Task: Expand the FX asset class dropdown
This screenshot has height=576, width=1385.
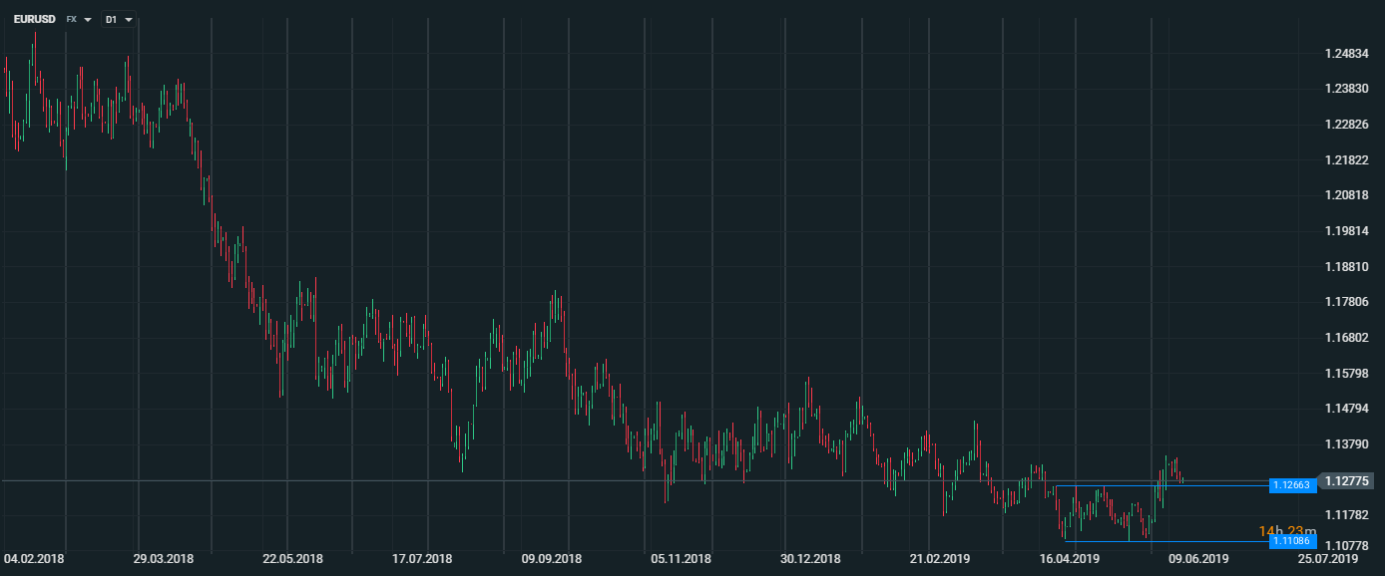Action: coord(78,19)
